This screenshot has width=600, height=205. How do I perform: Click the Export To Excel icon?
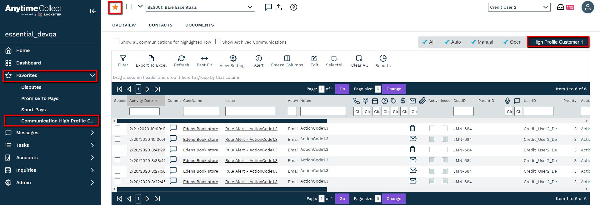click(151, 61)
